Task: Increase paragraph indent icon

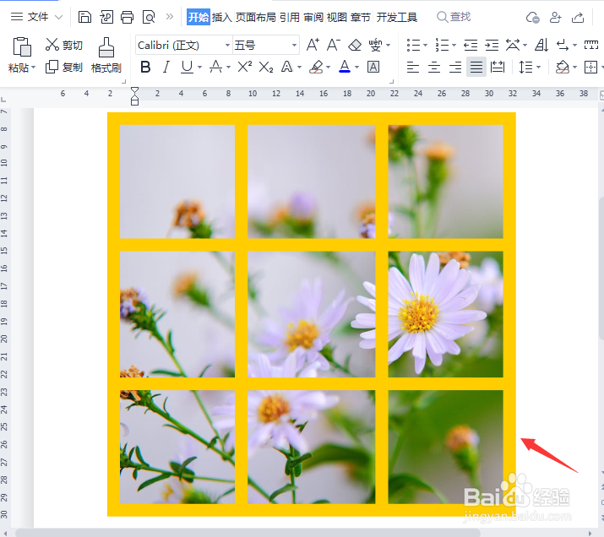Action: point(492,46)
